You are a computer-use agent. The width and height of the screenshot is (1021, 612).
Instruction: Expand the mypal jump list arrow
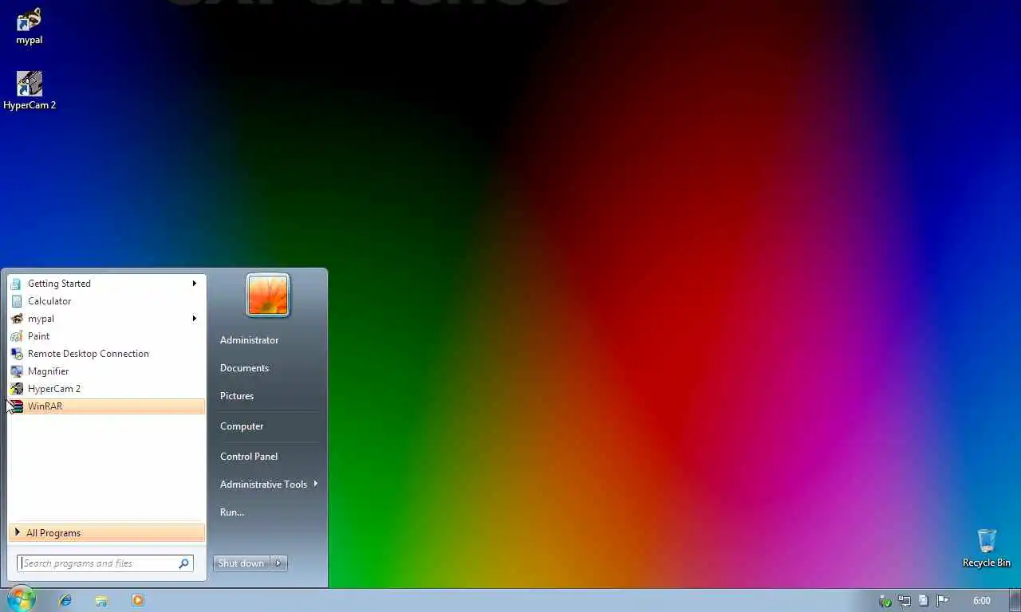tap(194, 319)
